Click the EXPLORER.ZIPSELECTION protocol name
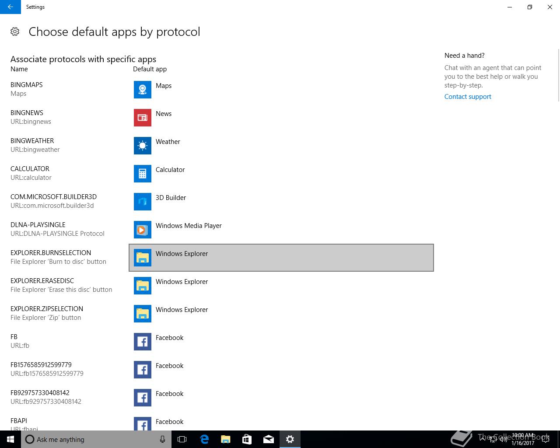This screenshot has height=448, width=560. [x=47, y=309]
